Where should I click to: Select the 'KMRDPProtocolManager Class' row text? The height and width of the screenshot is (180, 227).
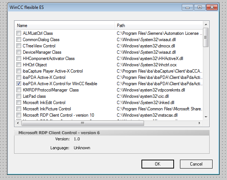[x=51, y=90]
